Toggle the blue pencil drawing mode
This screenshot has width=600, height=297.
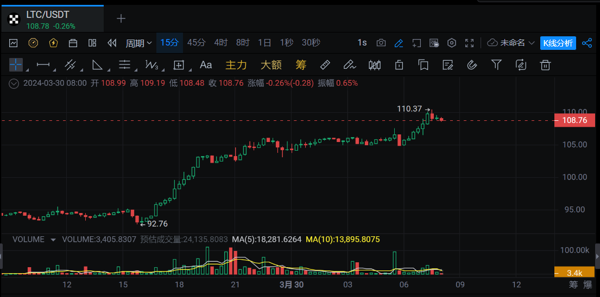[x=399, y=43]
